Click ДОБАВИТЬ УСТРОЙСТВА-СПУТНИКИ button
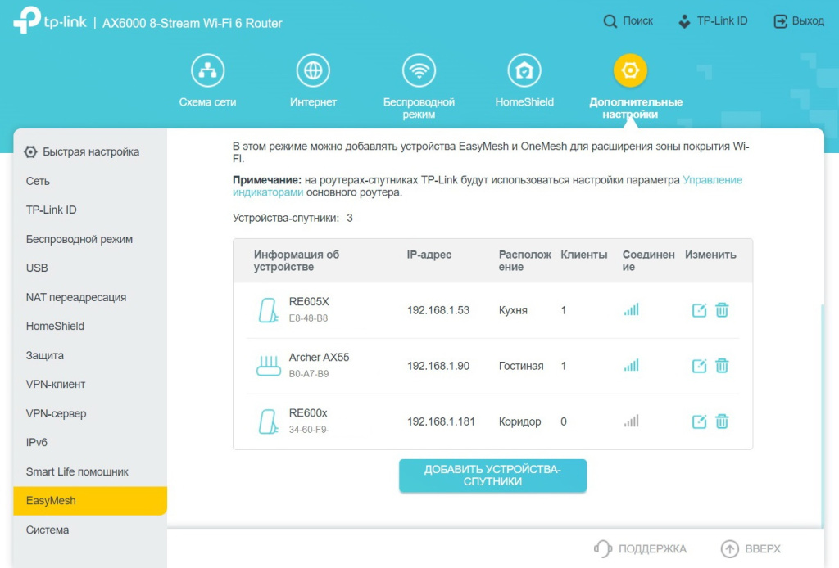Screen dimensions: 839x568 [492, 476]
